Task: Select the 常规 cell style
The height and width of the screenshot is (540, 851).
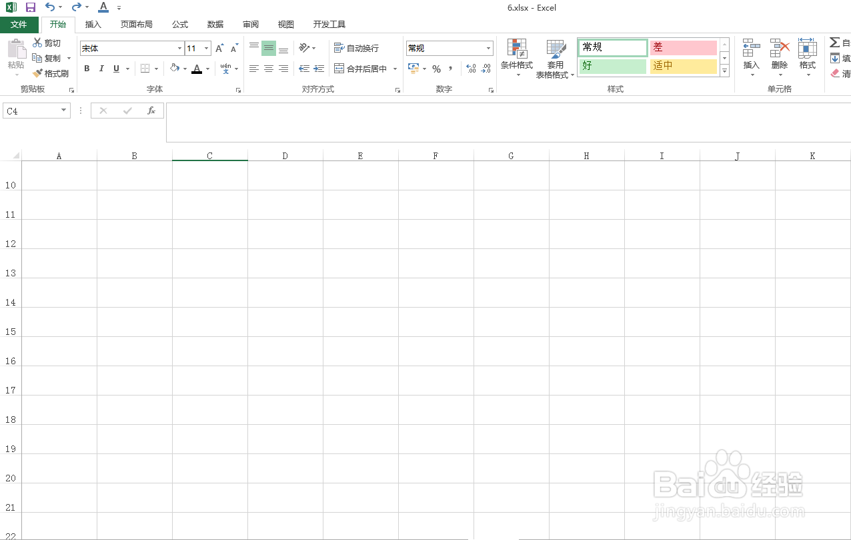Action: [x=613, y=47]
